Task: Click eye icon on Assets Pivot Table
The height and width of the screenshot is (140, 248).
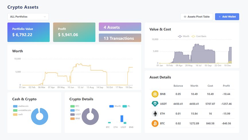Action: 185,17
